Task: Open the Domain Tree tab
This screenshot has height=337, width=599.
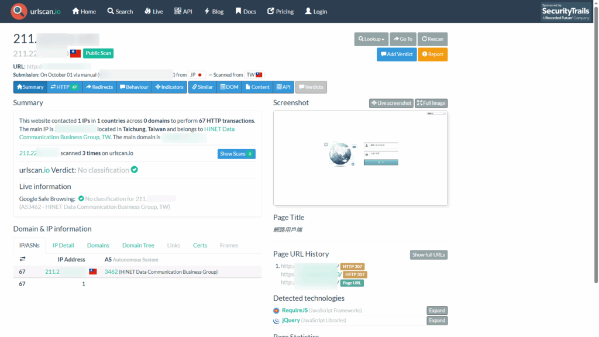Action: point(138,246)
